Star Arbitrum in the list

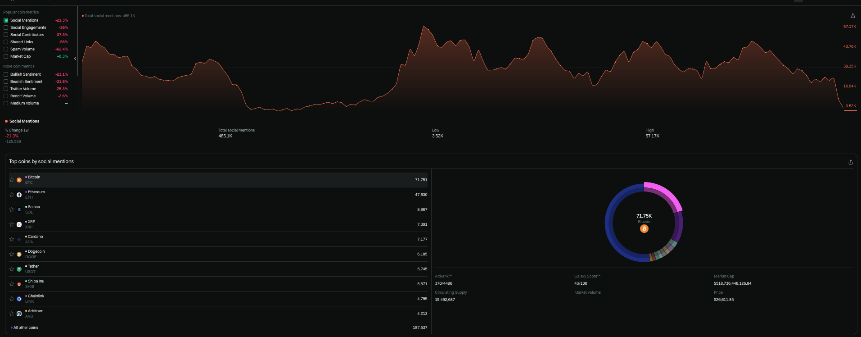[12, 314]
